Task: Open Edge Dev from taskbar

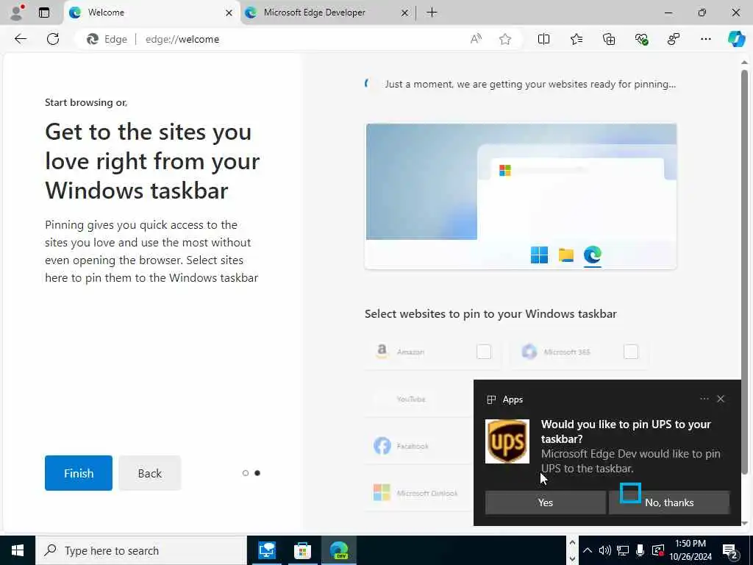Action: pos(339,550)
